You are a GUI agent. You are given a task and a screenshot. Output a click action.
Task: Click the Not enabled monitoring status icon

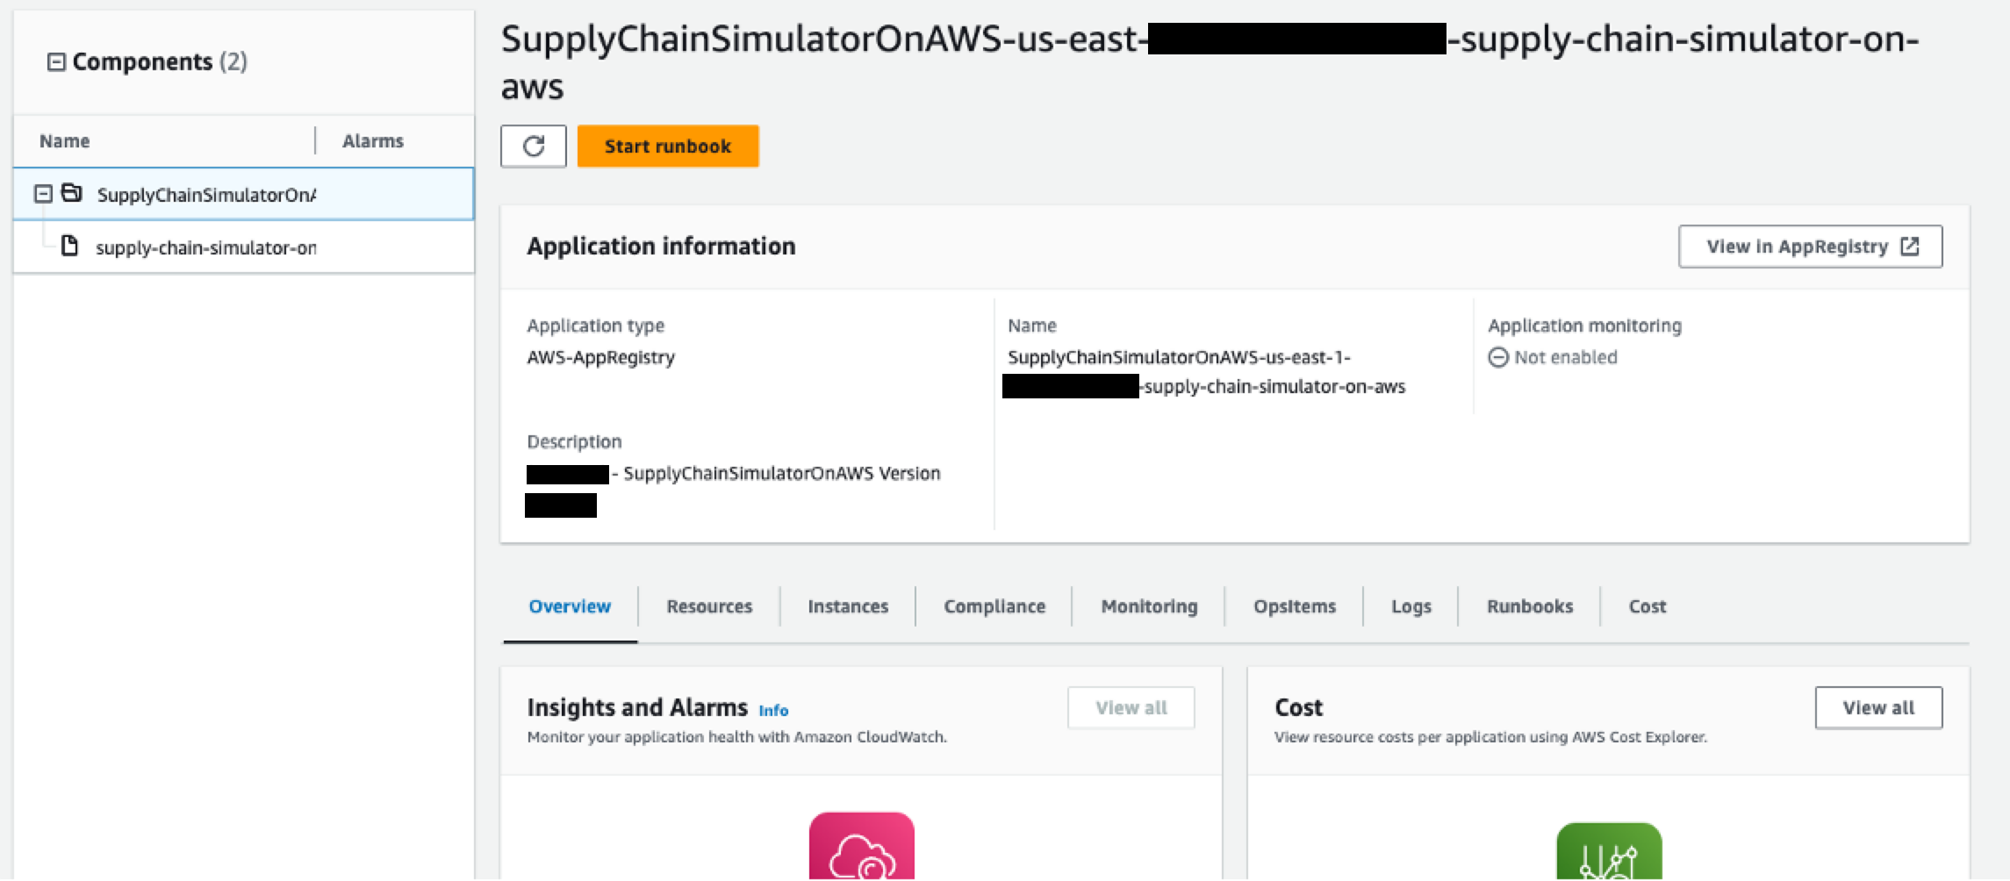[1498, 357]
